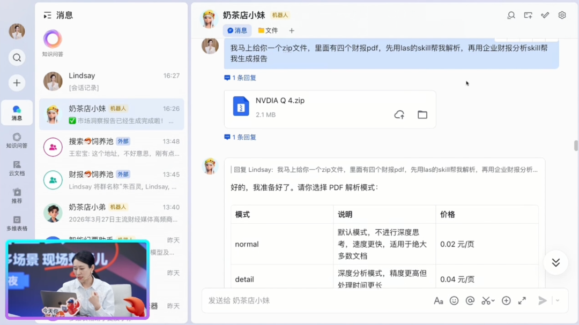The image size is (579, 325).
Task: Open chat settings gear icon
Action: 562,15
